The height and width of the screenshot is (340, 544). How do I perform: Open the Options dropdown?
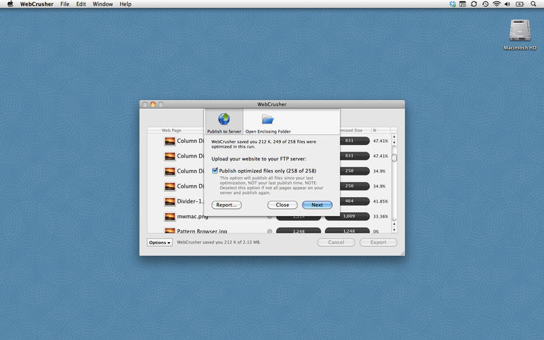[160, 243]
